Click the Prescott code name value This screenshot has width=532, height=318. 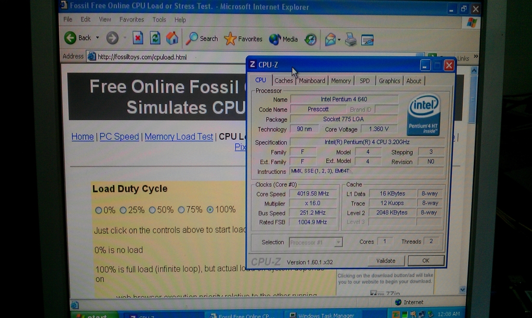(318, 109)
